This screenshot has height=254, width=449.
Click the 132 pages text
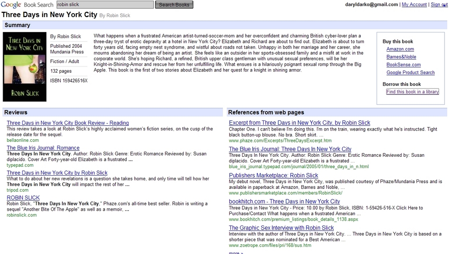pos(61,71)
